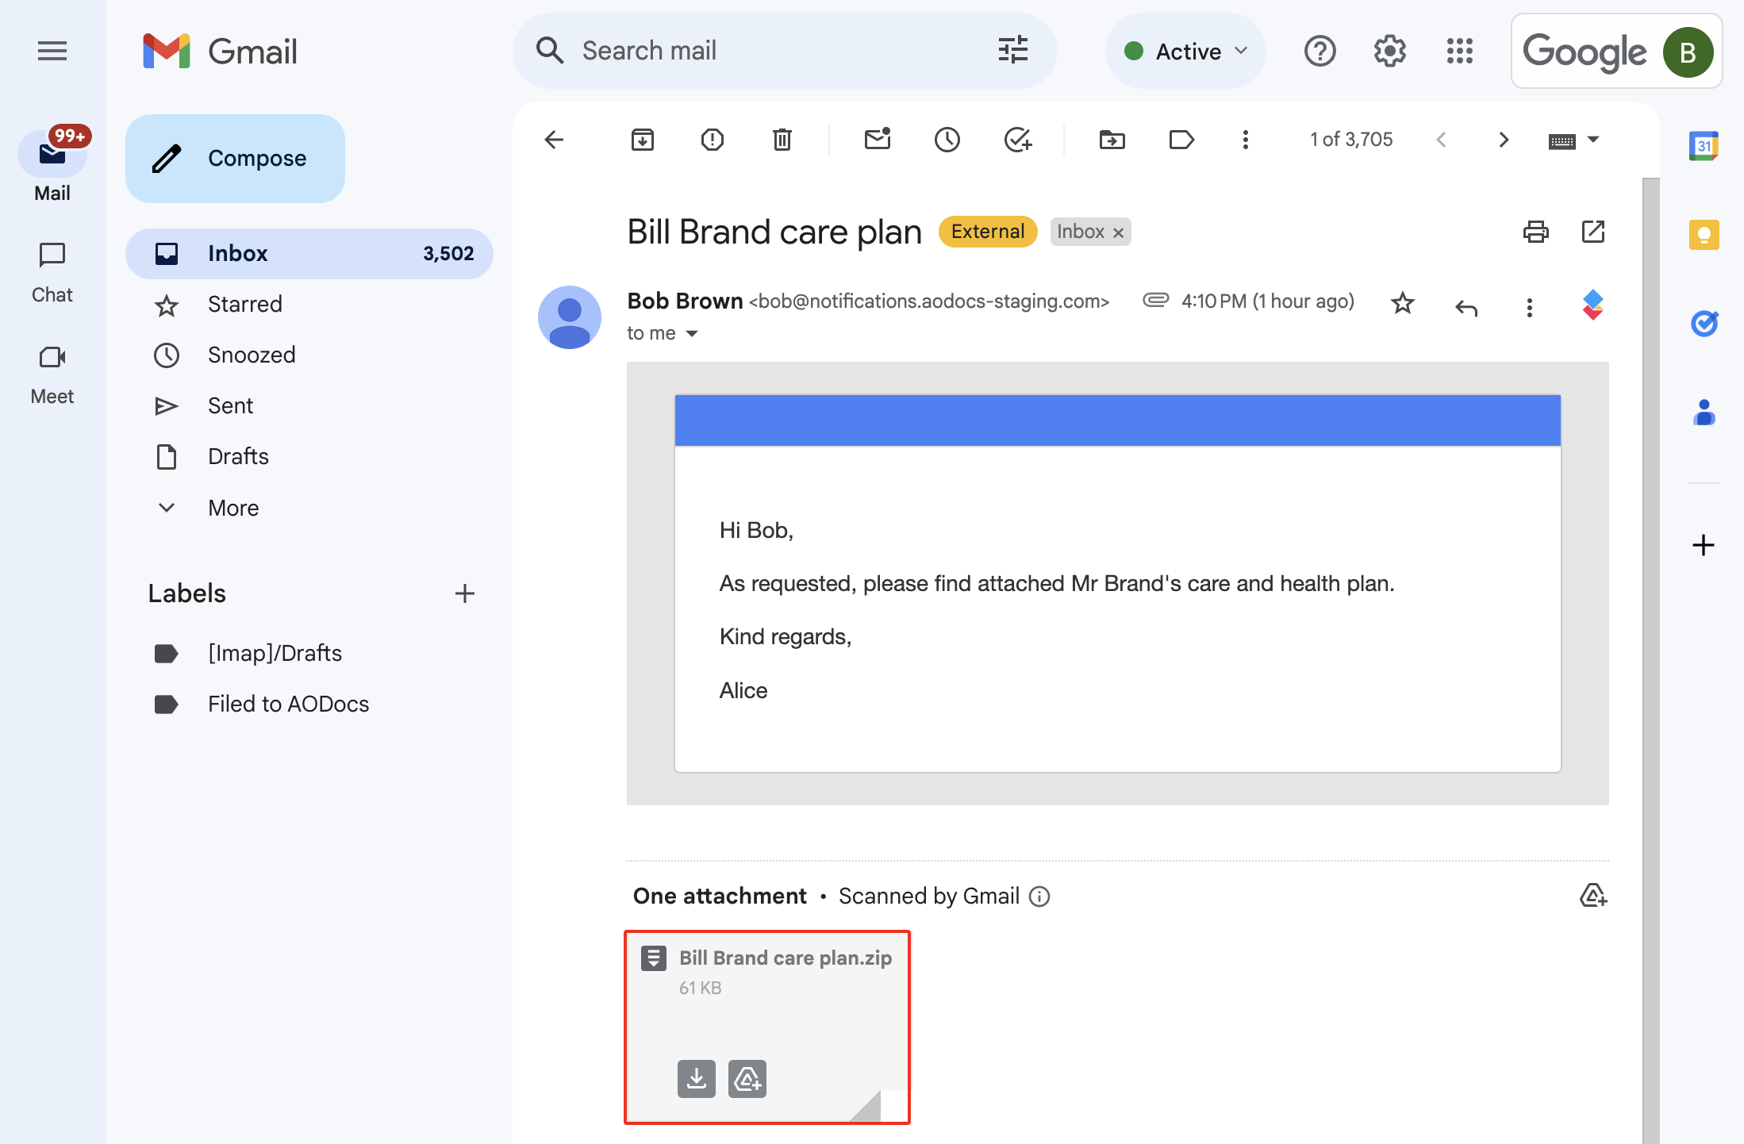1744x1144 pixels.
Task: Star the Bob Brown message
Action: (1403, 303)
